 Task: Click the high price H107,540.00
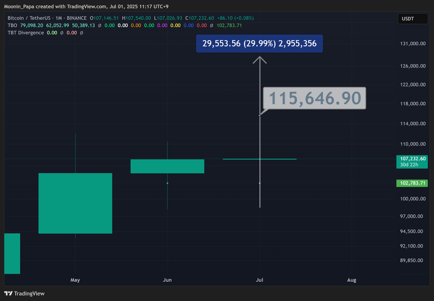(x=136, y=18)
